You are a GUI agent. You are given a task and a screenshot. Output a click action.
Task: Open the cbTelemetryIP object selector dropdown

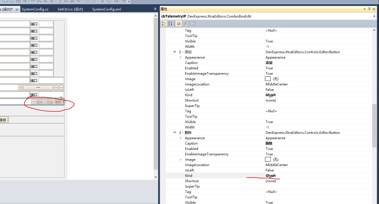pos(374,16)
